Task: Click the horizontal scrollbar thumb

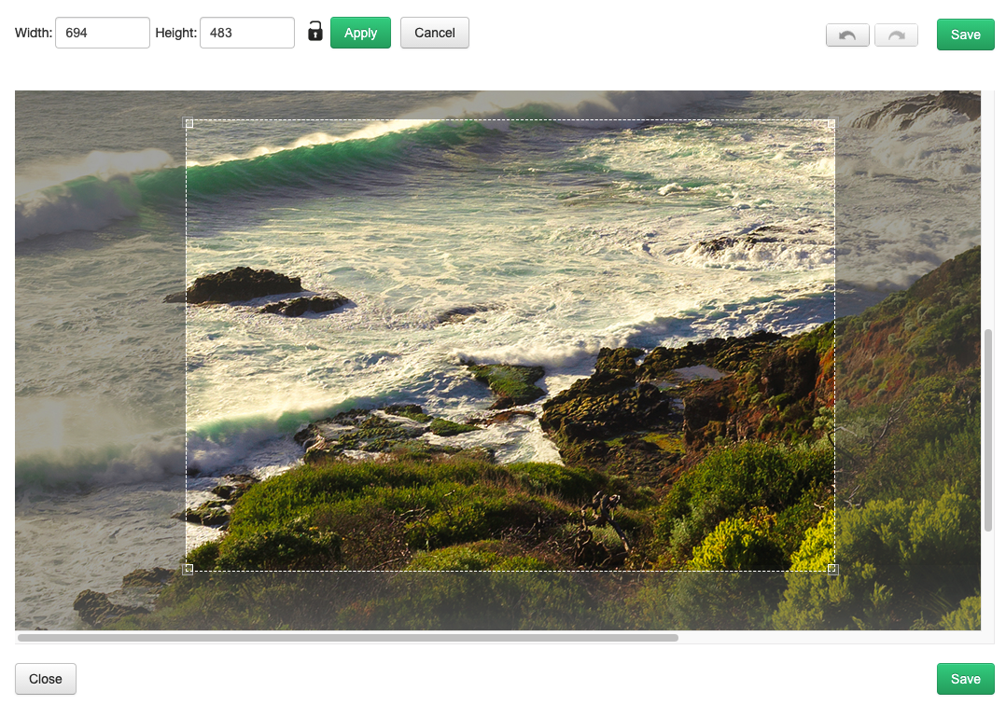Action: 347,638
